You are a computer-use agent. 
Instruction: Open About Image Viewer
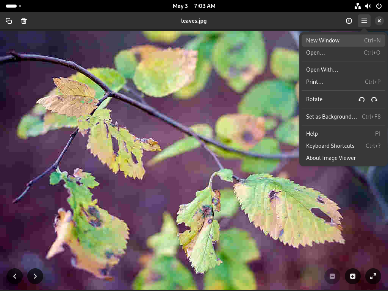(343, 158)
